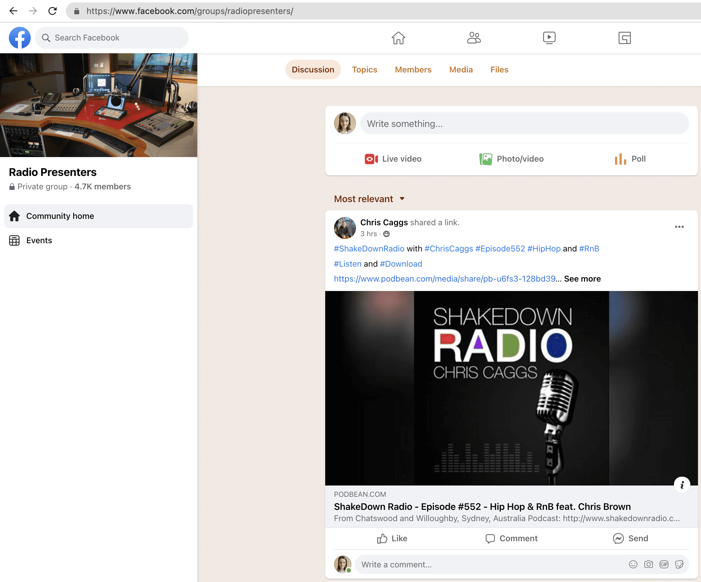The image size is (701, 582).
Task: Open the ShakeDown Radio link preview image
Action: click(511, 388)
